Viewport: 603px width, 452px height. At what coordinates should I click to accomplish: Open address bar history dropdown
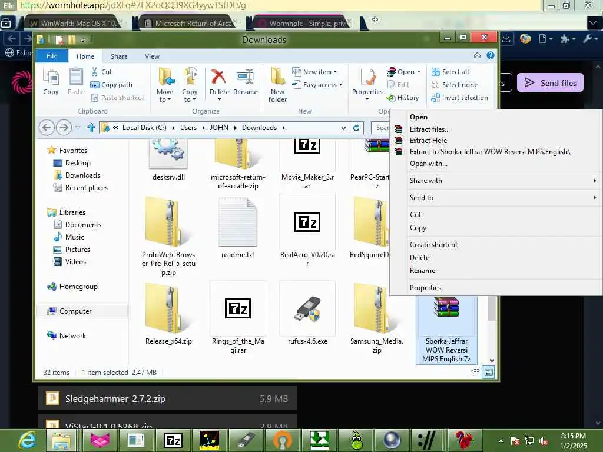point(343,128)
